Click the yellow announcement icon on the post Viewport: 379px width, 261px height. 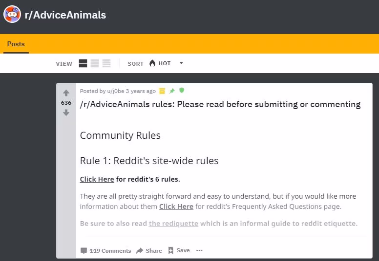[163, 91]
